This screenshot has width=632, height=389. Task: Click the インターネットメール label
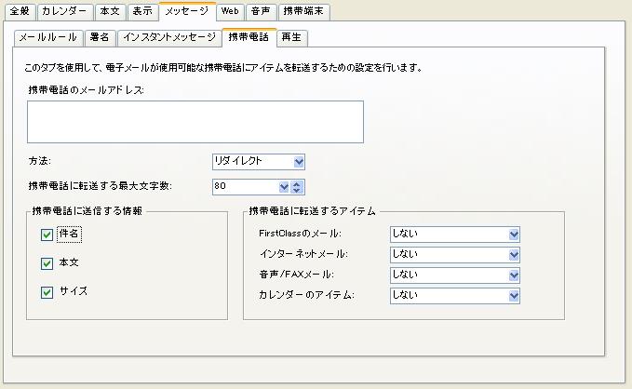coord(303,254)
